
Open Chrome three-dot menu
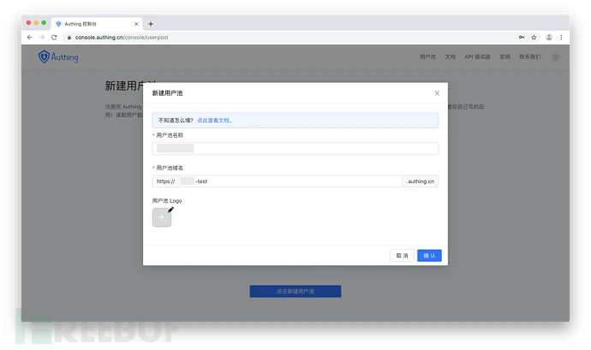pyautogui.click(x=561, y=38)
